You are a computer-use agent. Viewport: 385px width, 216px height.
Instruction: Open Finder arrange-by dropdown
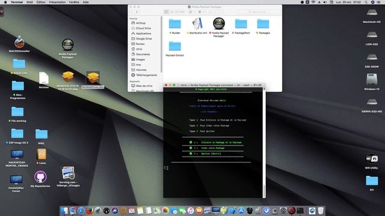191,12
